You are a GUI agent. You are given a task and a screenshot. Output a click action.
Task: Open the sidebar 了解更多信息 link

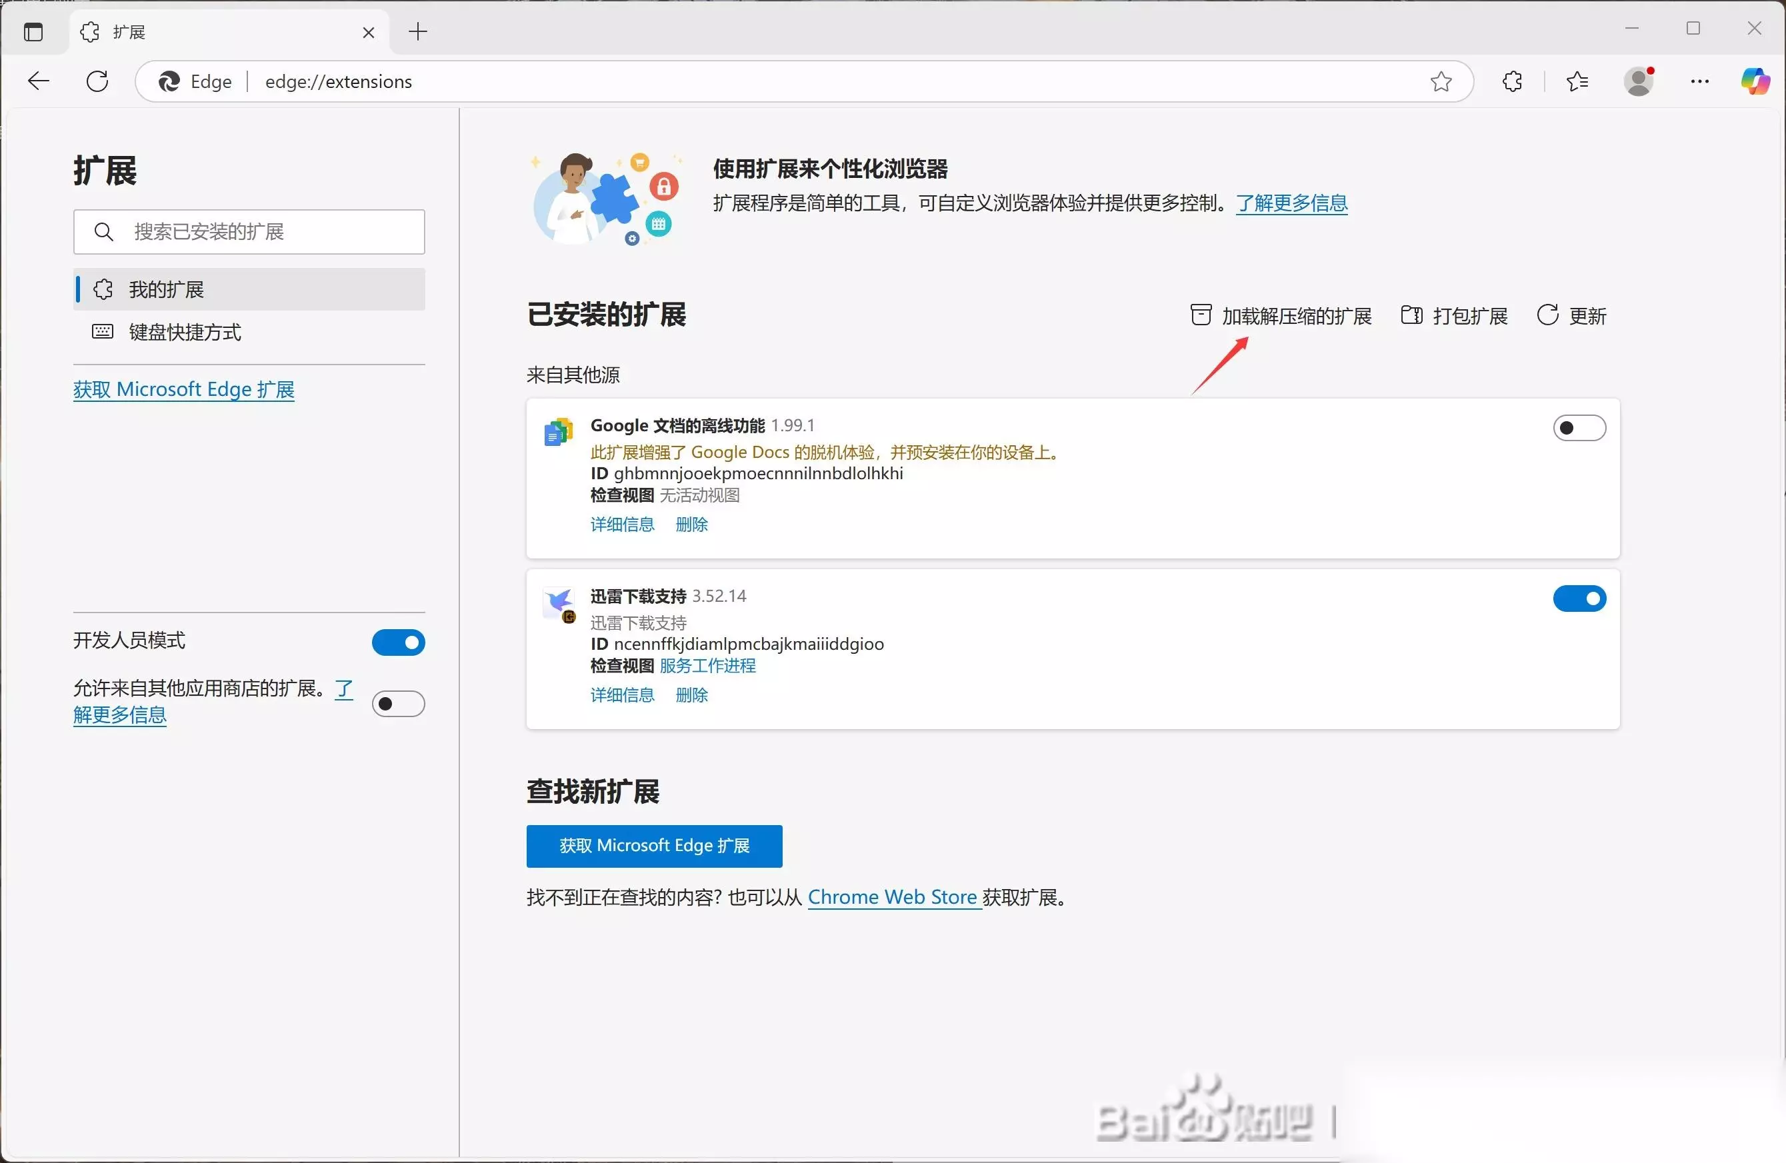(x=120, y=714)
